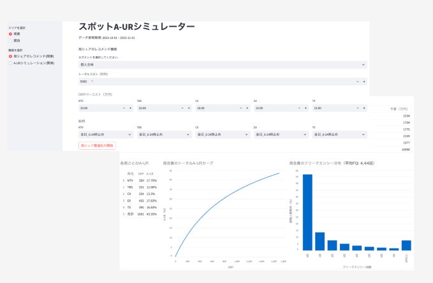Decrease NTV GRP per-cost with minus button
The height and width of the screenshot is (283, 433).
[x=124, y=108]
